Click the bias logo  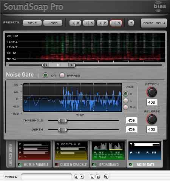tap(160, 6)
